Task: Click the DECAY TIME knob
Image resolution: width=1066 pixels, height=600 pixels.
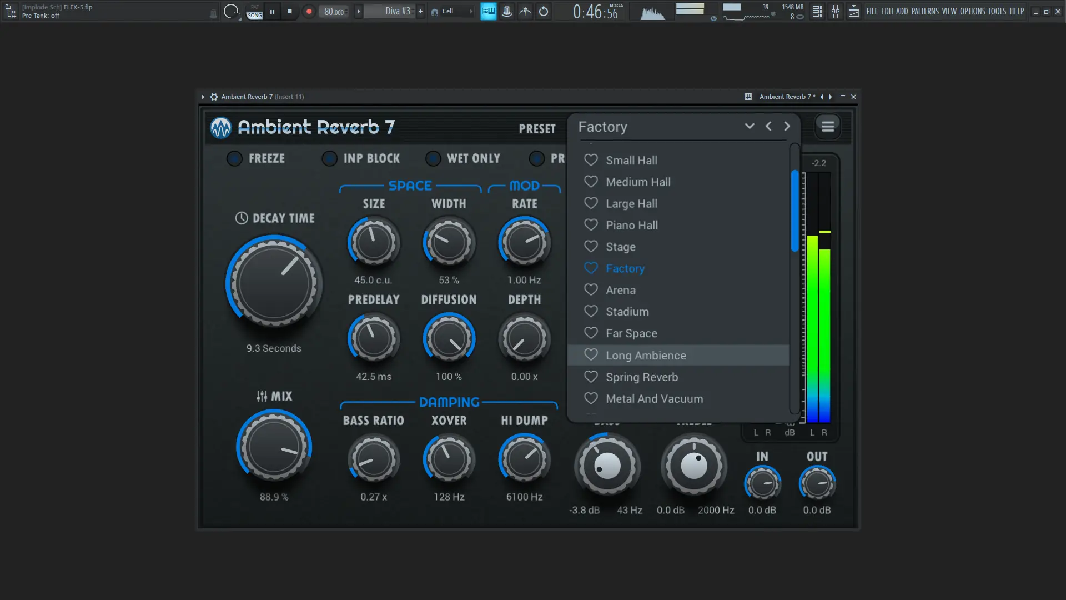Action: (x=274, y=283)
